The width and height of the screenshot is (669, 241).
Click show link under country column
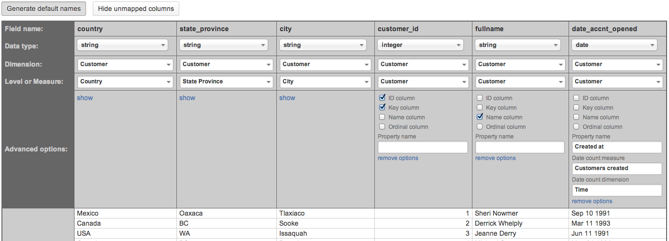click(85, 98)
